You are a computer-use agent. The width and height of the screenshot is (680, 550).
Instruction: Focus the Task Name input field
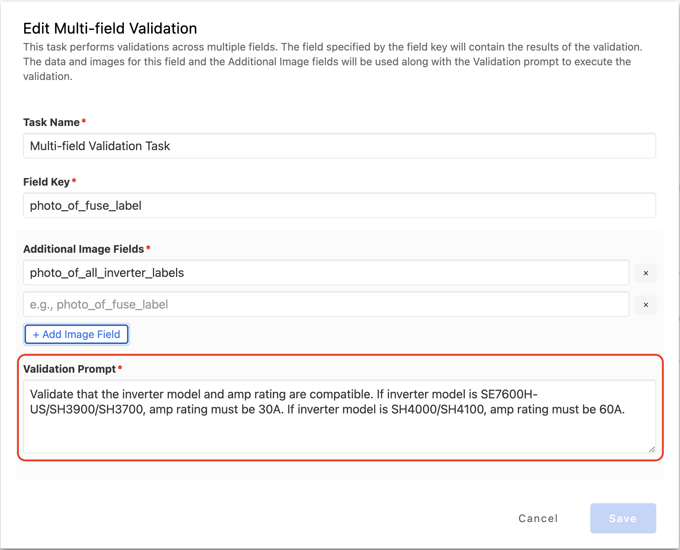click(x=339, y=146)
